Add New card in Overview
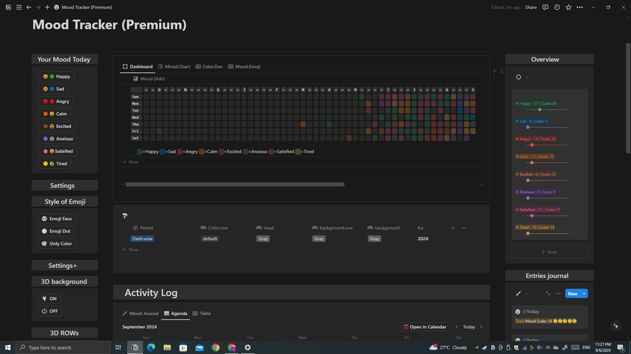This screenshot has height=354, width=631. click(x=549, y=252)
